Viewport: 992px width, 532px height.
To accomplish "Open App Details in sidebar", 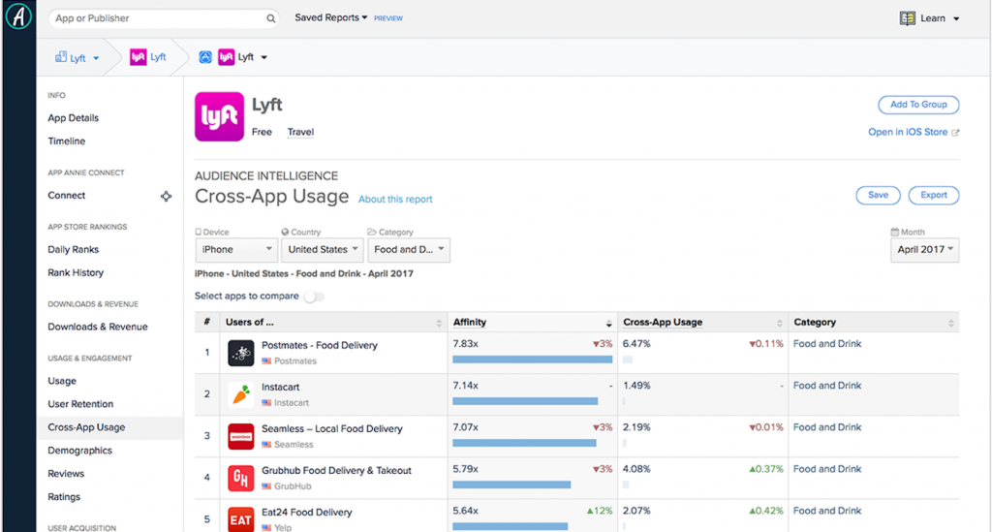I will (x=74, y=118).
